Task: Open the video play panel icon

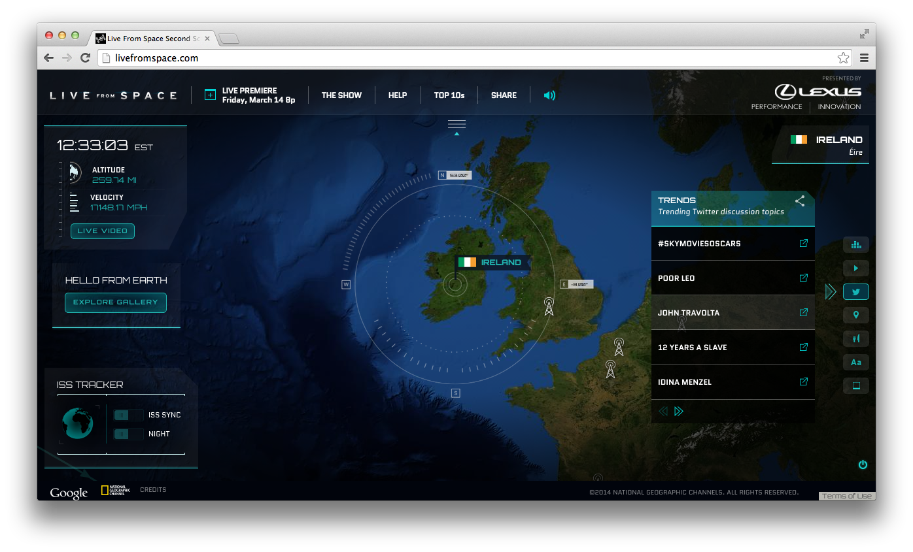Action: [855, 268]
